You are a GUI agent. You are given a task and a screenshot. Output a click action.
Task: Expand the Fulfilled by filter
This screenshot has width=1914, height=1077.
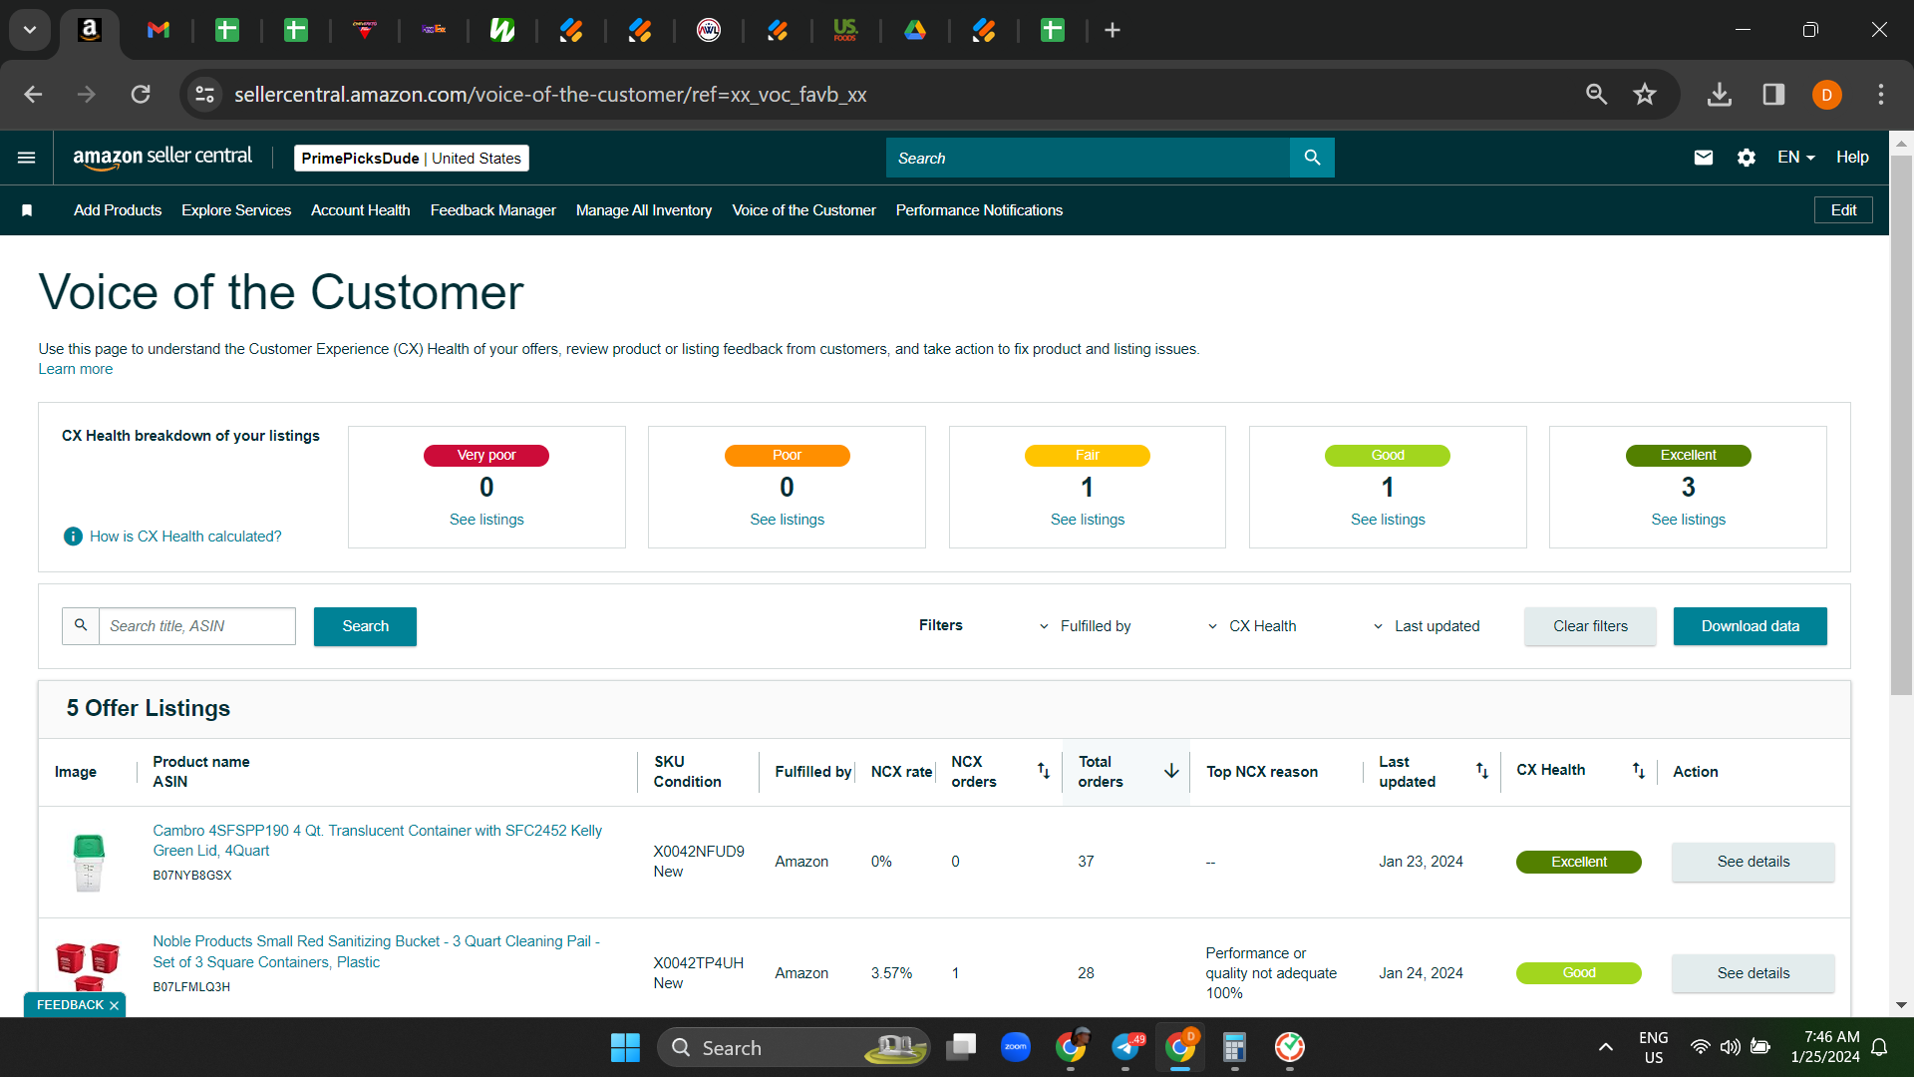point(1085,626)
